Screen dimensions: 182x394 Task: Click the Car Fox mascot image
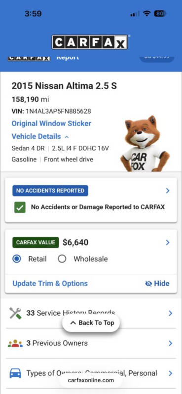point(145,144)
